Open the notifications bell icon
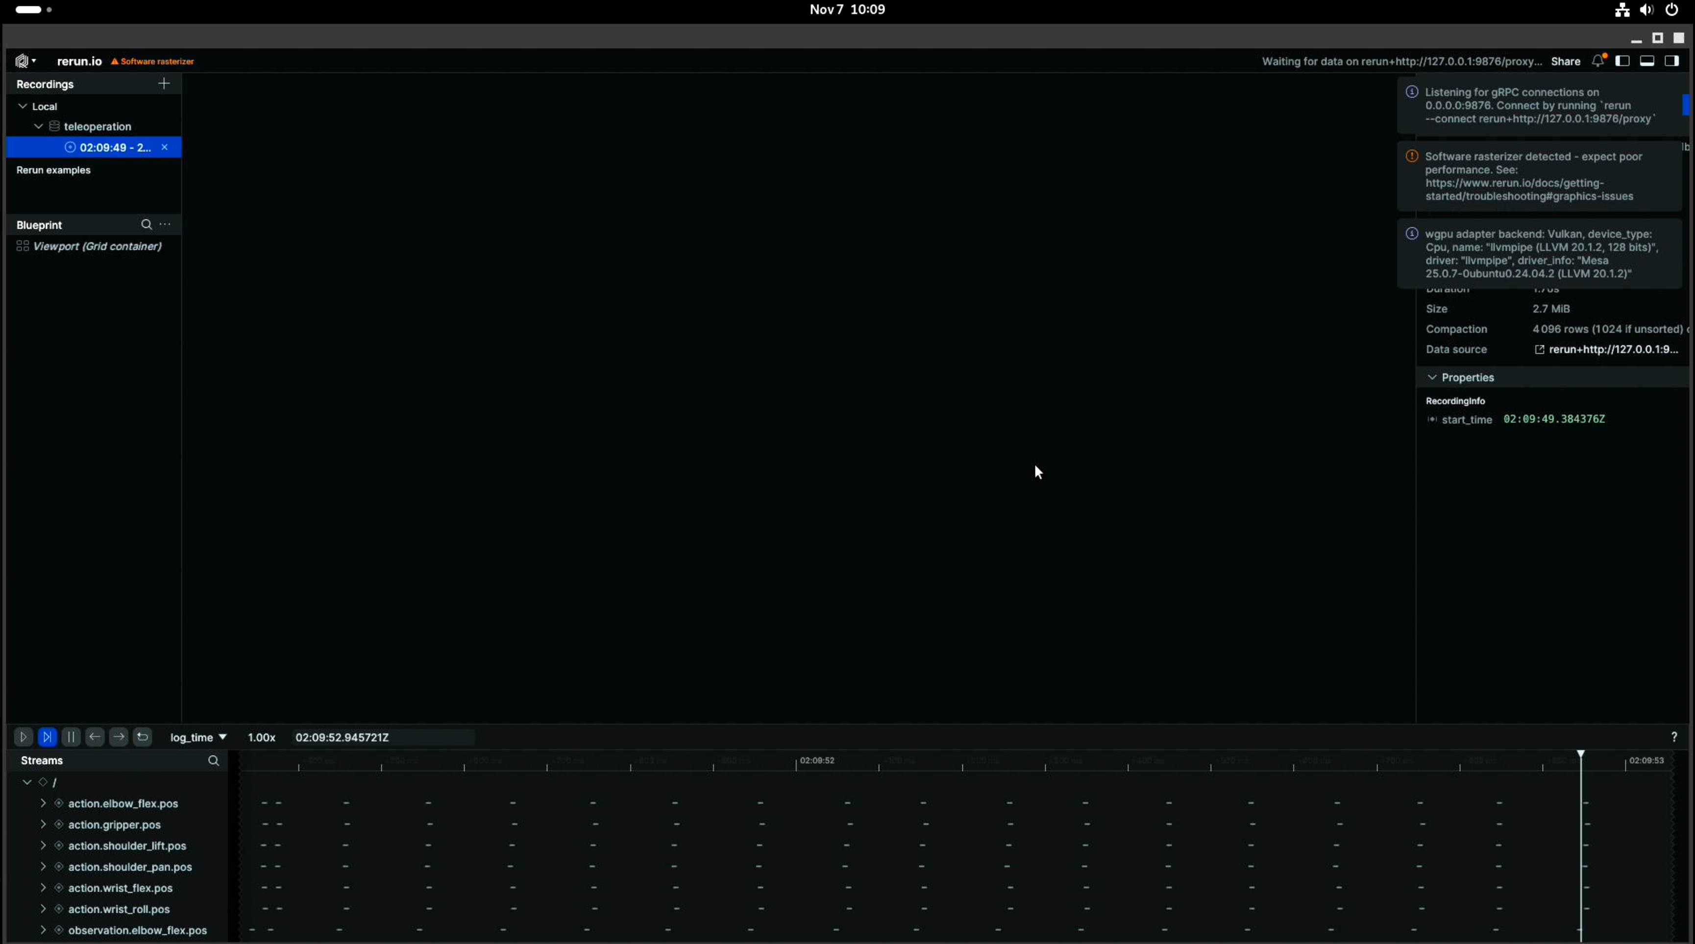Image resolution: width=1695 pixels, height=944 pixels. [x=1597, y=61]
